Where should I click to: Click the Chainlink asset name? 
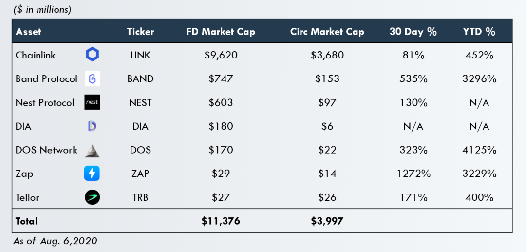coord(36,56)
